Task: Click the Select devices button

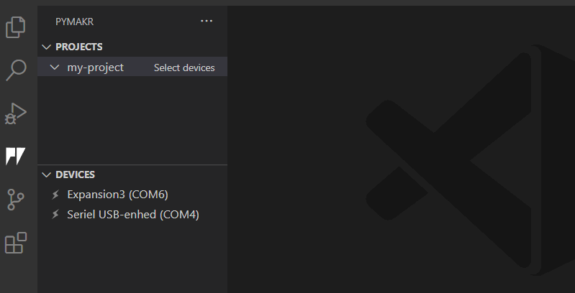Action: [184, 68]
